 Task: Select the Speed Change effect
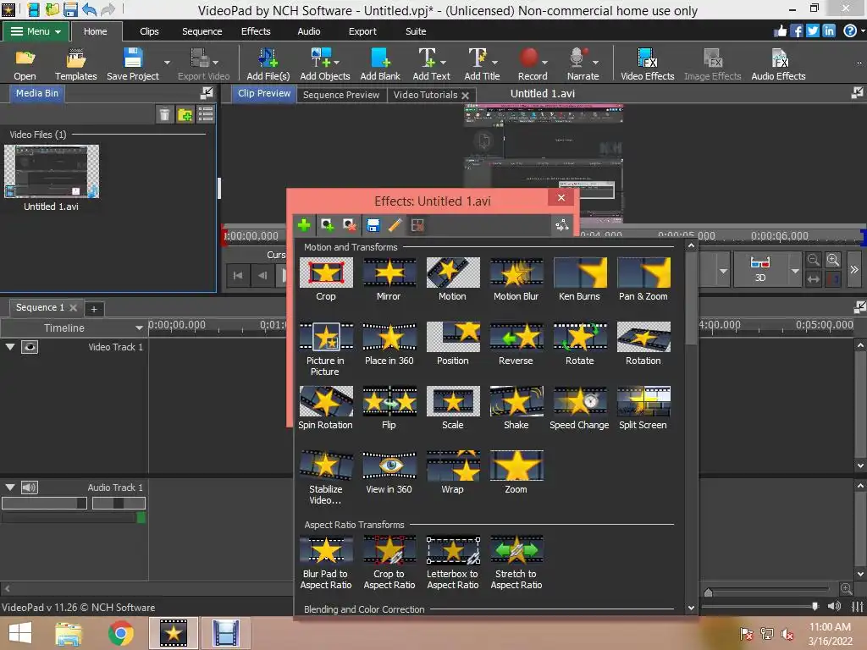(x=579, y=408)
